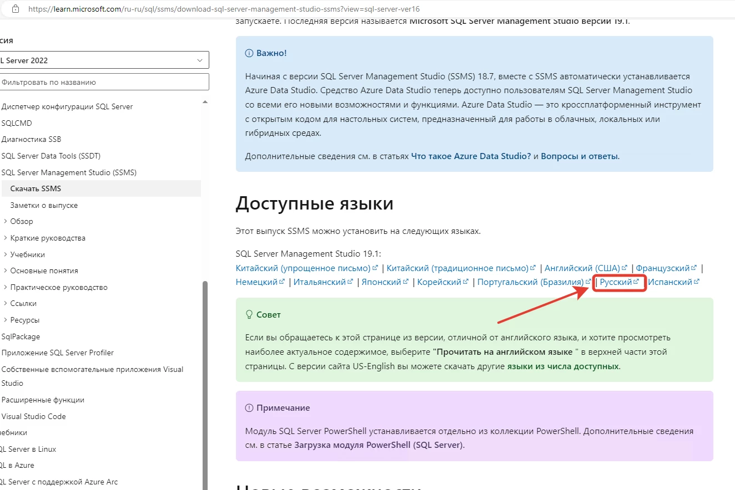Click the external link icon beside Испанский
Screen dimensions: 735x490
tap(696, 282)
